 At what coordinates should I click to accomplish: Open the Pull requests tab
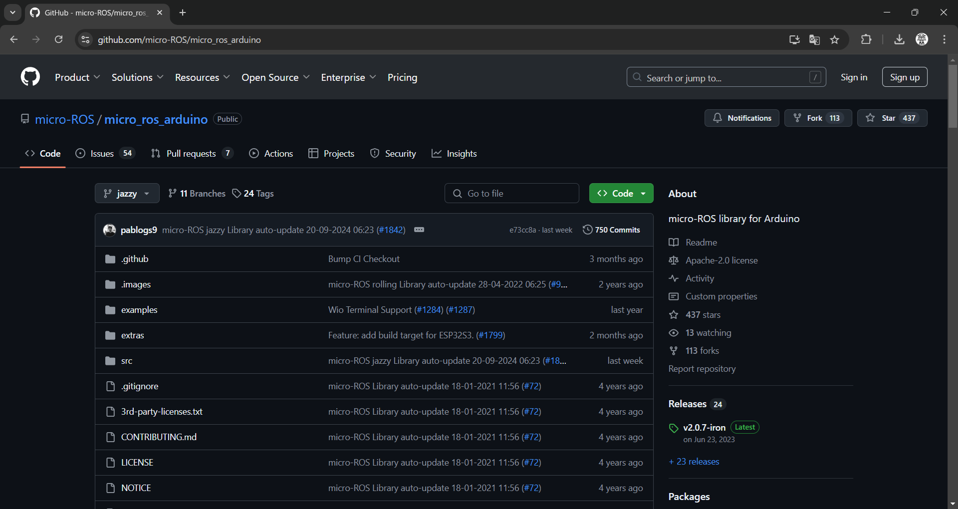tap(192, 154)
